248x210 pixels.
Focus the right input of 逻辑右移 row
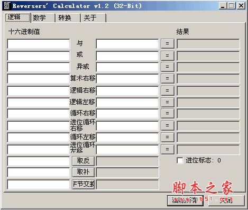tap(127, 91)
